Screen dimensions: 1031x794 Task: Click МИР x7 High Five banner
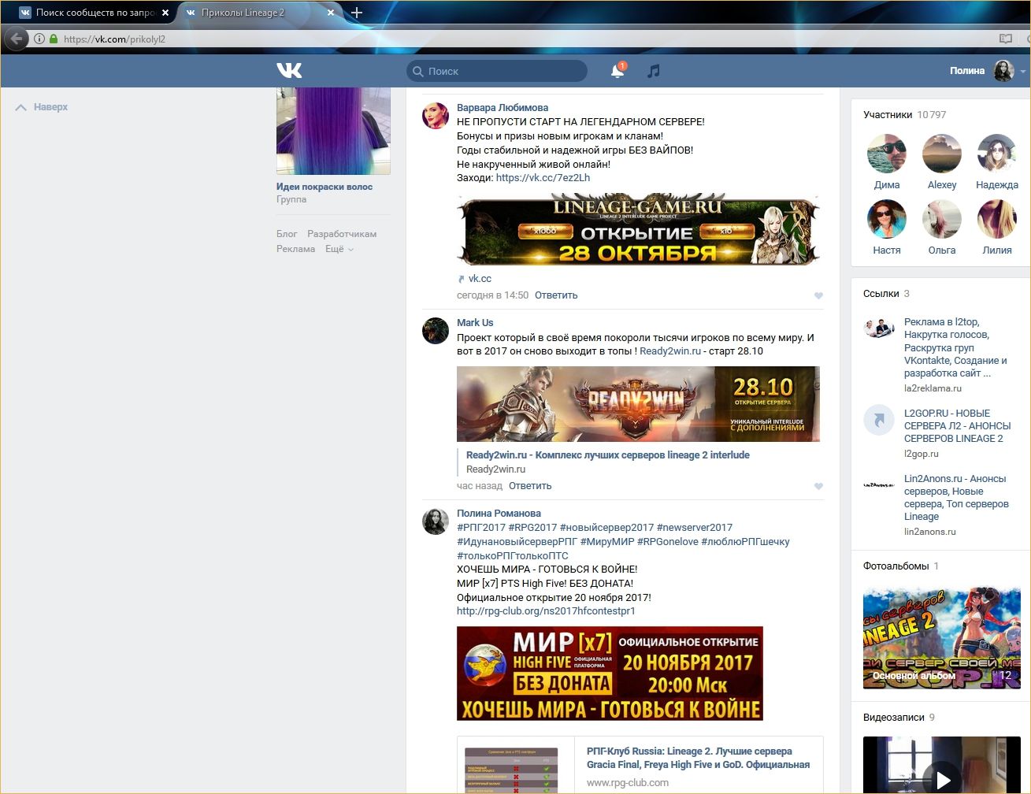pyautogui.click(x=610, y=673)
